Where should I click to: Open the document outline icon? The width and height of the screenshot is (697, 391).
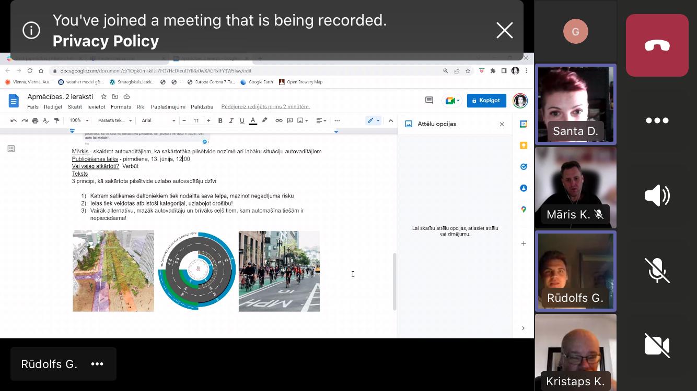[x=11, y=149]
